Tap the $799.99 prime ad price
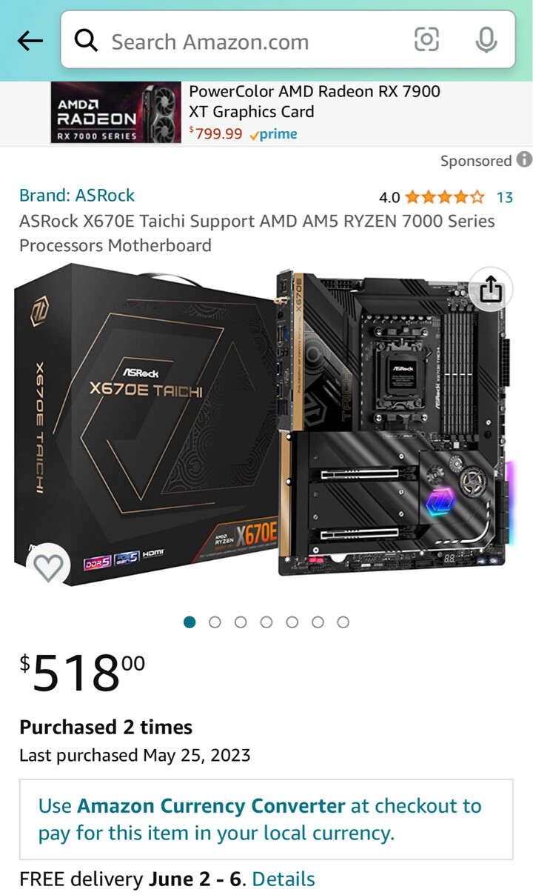This screenshot has height=895, width=533. [x=243, y=134]
